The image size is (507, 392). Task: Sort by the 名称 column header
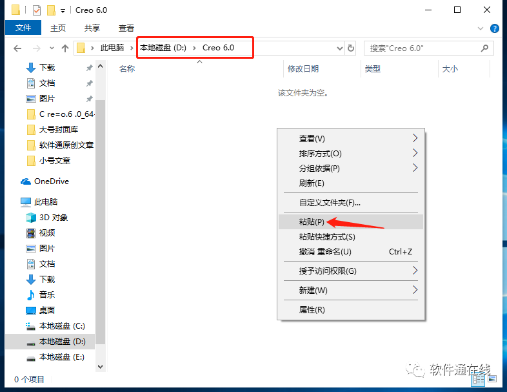click(126, 68)
